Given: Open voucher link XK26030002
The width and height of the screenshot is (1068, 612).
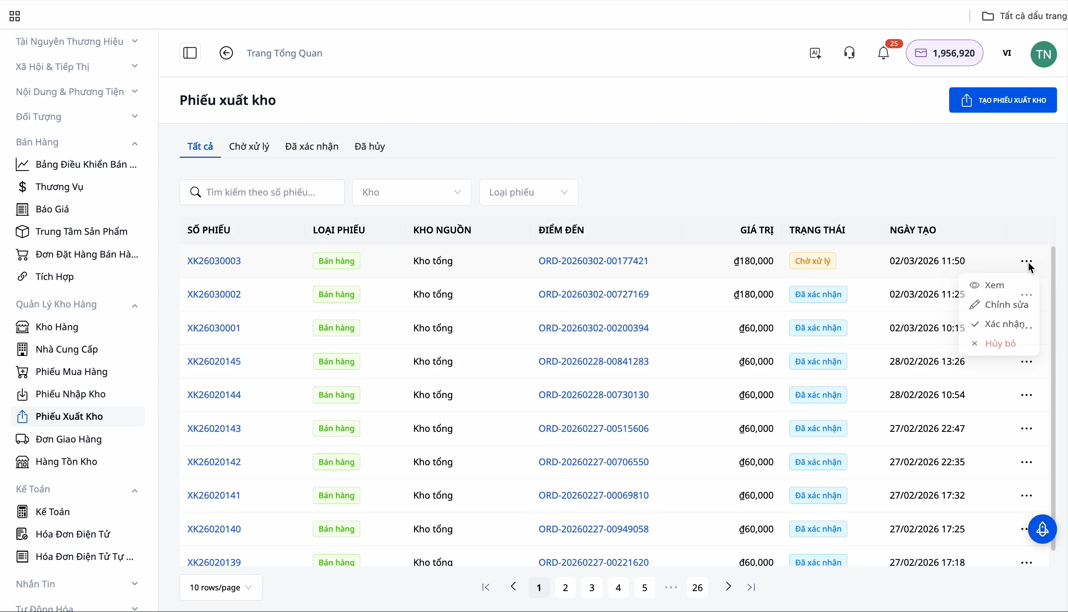Looking at the screenshot, I should click(x=214, y=294).
